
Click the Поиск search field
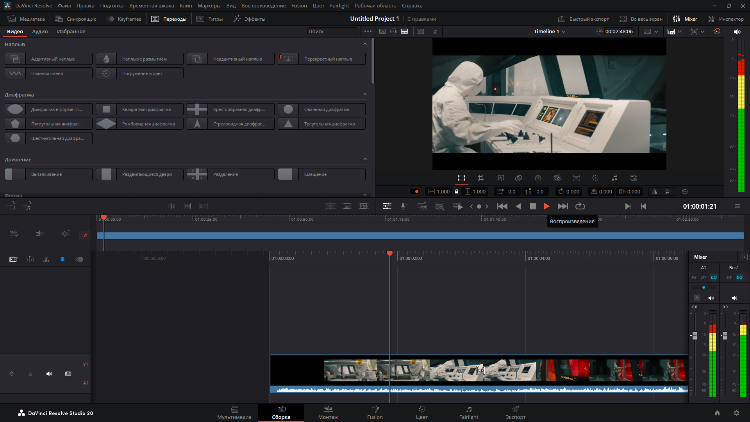point(331,31)
